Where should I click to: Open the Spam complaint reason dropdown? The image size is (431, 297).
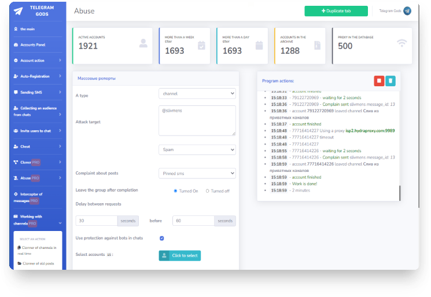197,149
